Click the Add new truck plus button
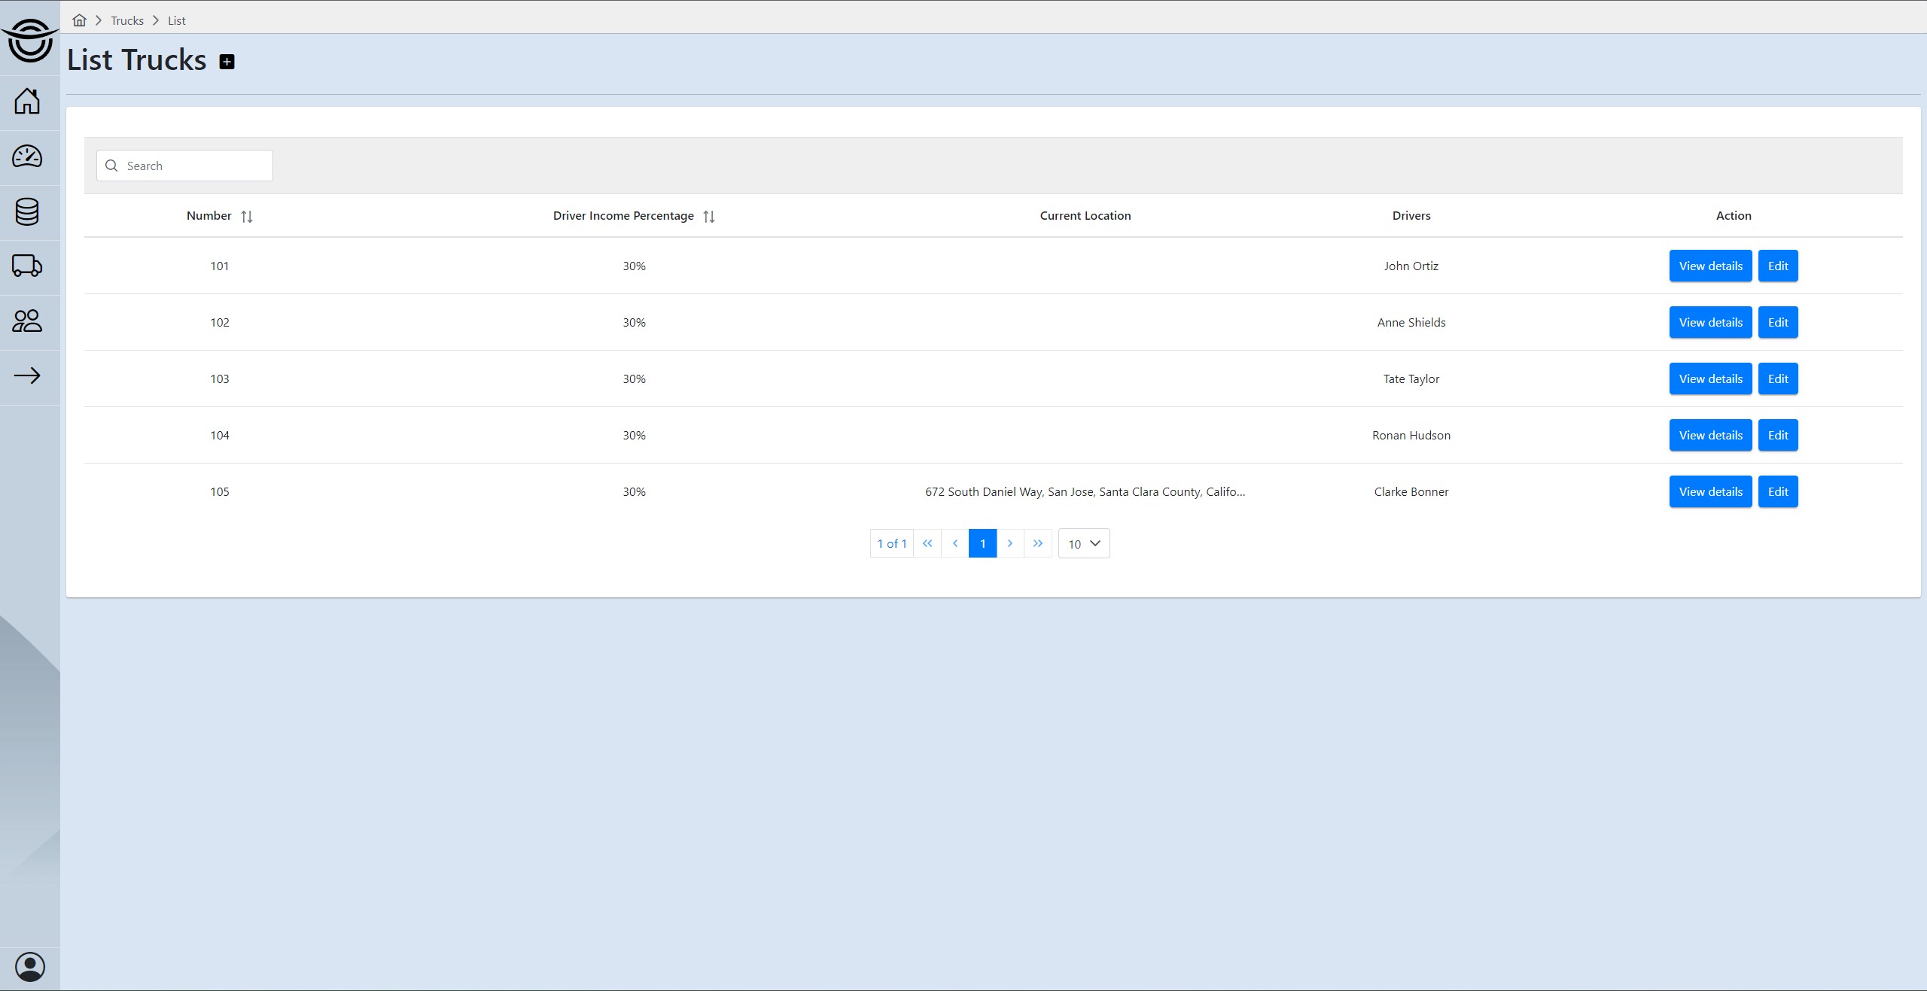Image resolution: width=1927 pixels, height=991 pixels. pyautogui.click(x=227, y=61)
